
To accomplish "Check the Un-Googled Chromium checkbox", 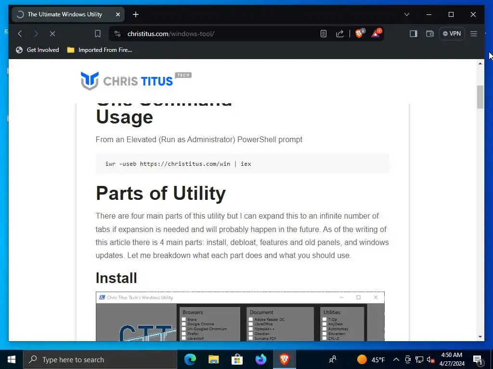I will (x=183, y=329).
